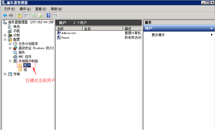
Task: Select the 用户 tree item label
Action: click(x=27, y=65)
